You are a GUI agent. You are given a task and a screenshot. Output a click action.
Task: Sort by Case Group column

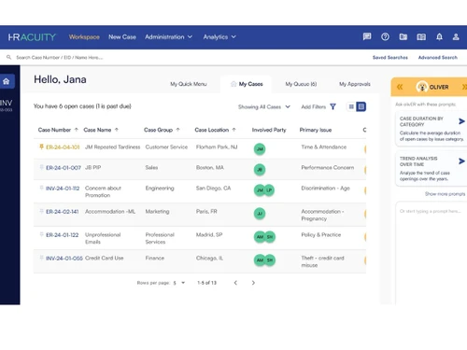click(x=162, y=130)
